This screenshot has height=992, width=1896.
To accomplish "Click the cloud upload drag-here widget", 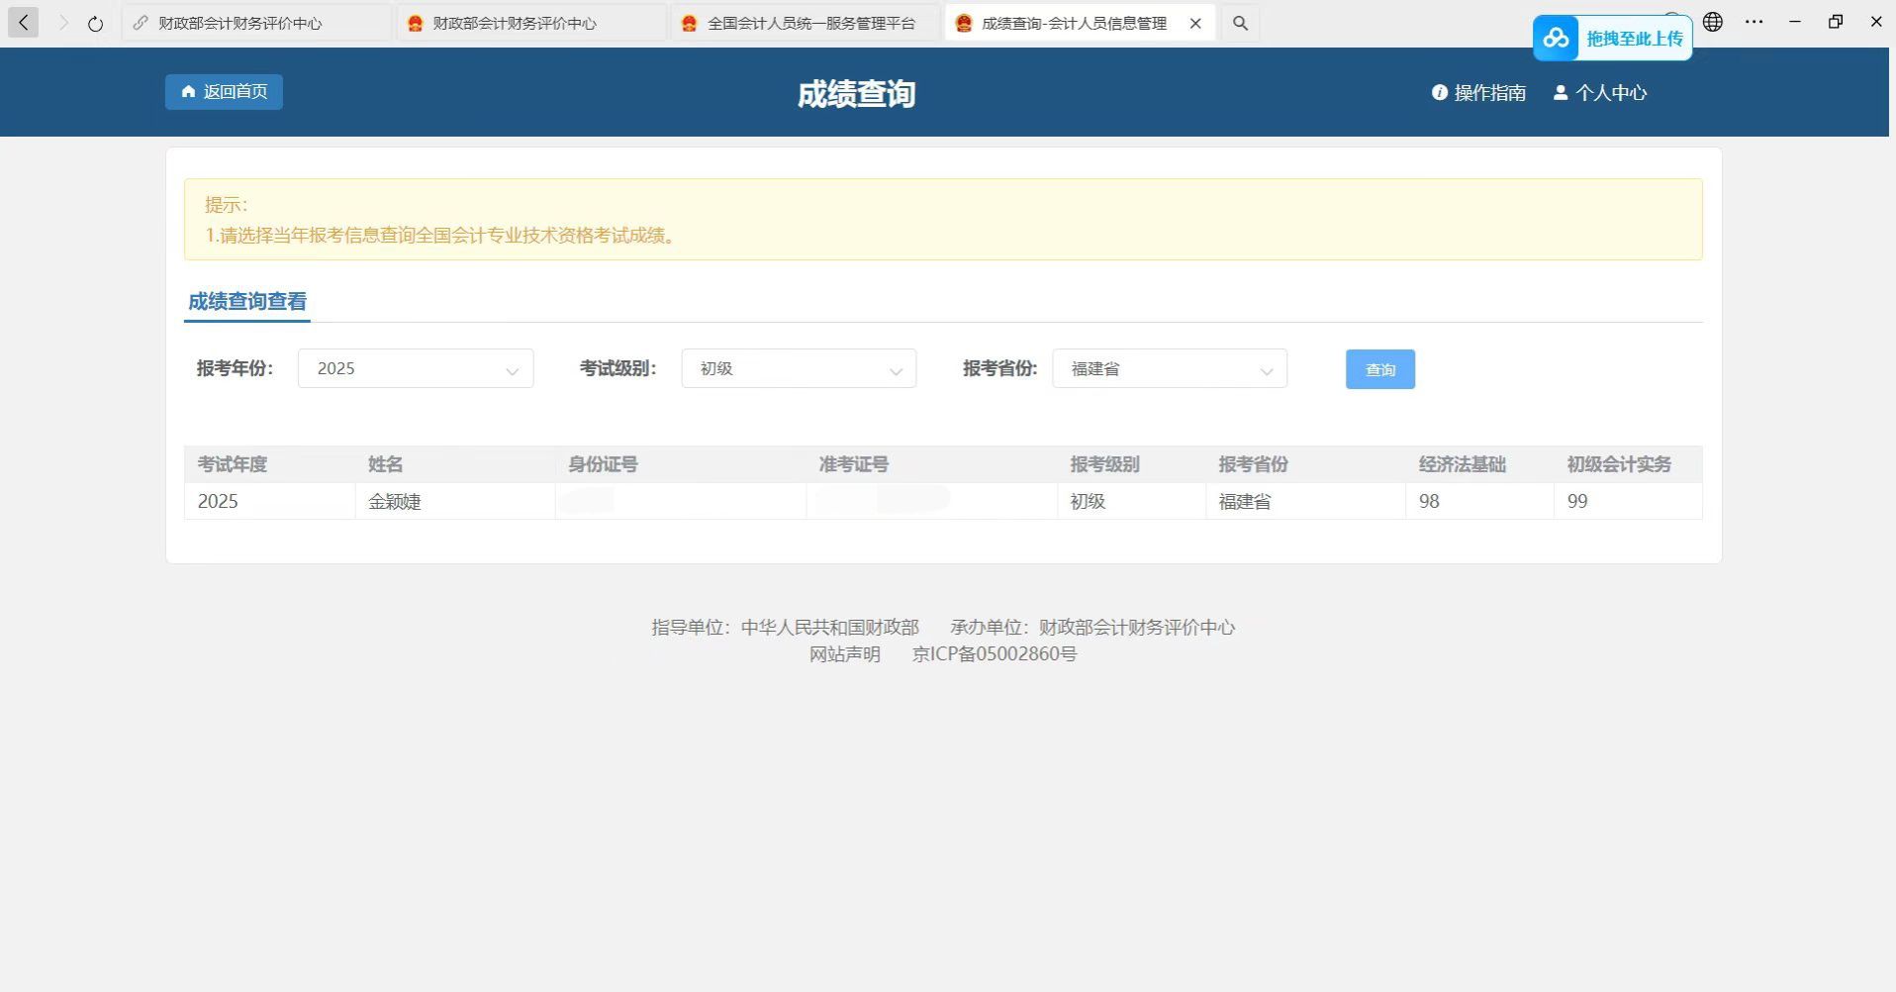I will [1612, 39].
